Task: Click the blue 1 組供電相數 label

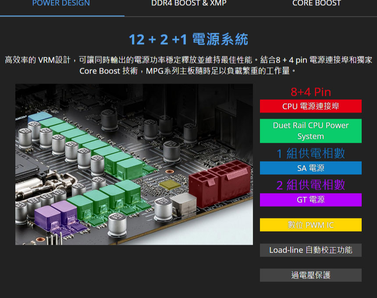Action: tap(311, 154)
